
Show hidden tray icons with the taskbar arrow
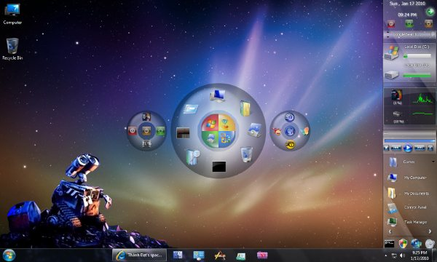(386, 255)
